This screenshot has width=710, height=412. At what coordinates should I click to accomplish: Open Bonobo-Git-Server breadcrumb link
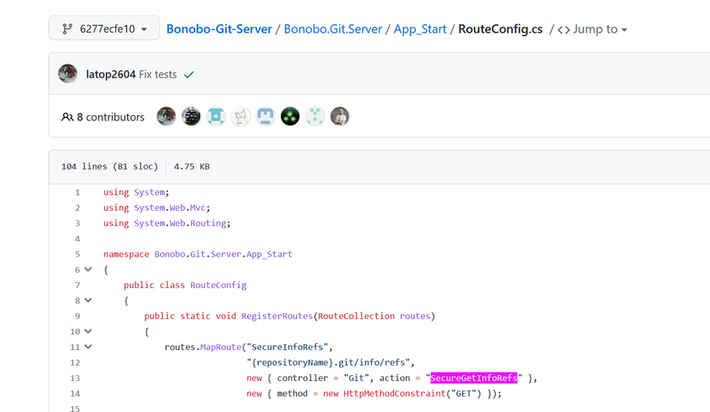point(219,29)
